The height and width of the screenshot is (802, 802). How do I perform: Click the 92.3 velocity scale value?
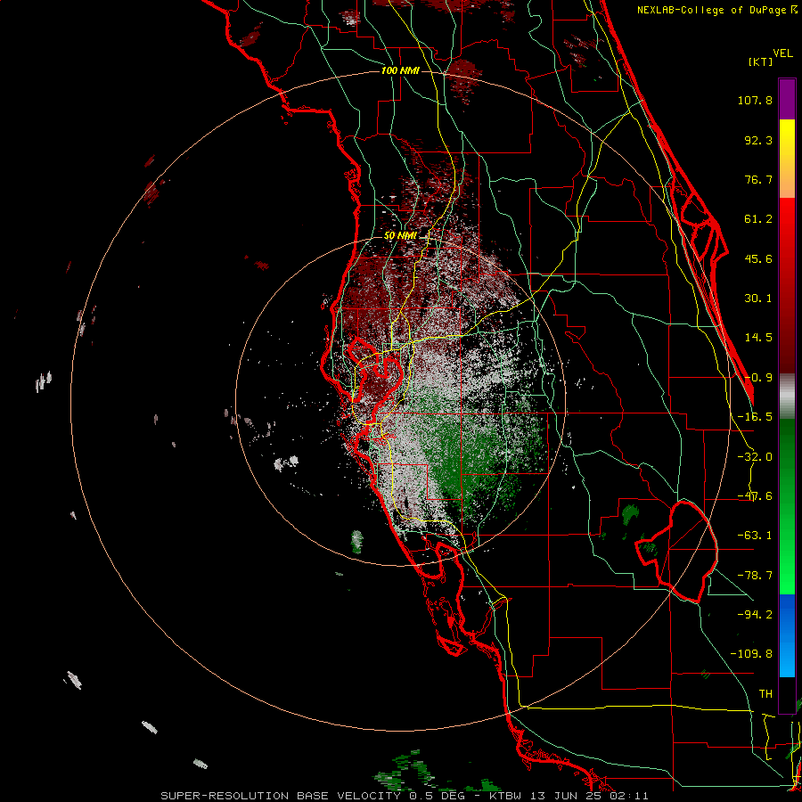point(758,140)
